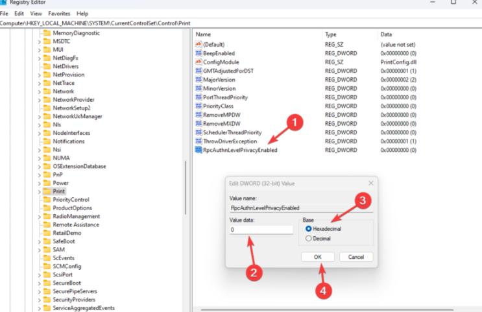Click the ConfigModule string value icon

pos(199,62)
